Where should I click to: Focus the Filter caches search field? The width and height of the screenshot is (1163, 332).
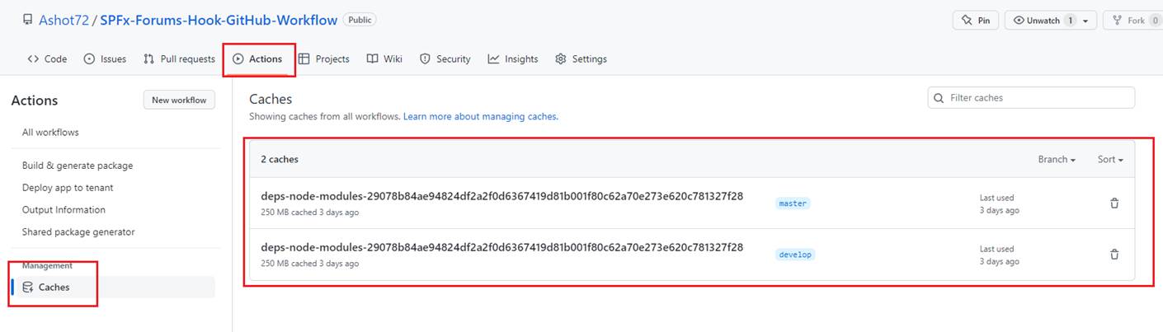click(x=1031, y=98)
